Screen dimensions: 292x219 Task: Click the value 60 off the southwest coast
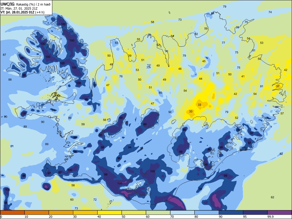(x=72, y=199)
